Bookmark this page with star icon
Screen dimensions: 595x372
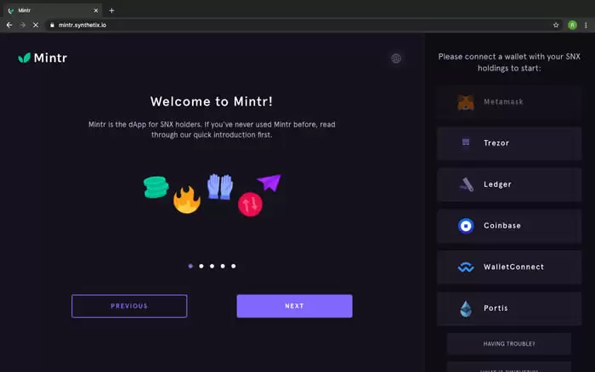pyautogui.click(x=556, y=25)
